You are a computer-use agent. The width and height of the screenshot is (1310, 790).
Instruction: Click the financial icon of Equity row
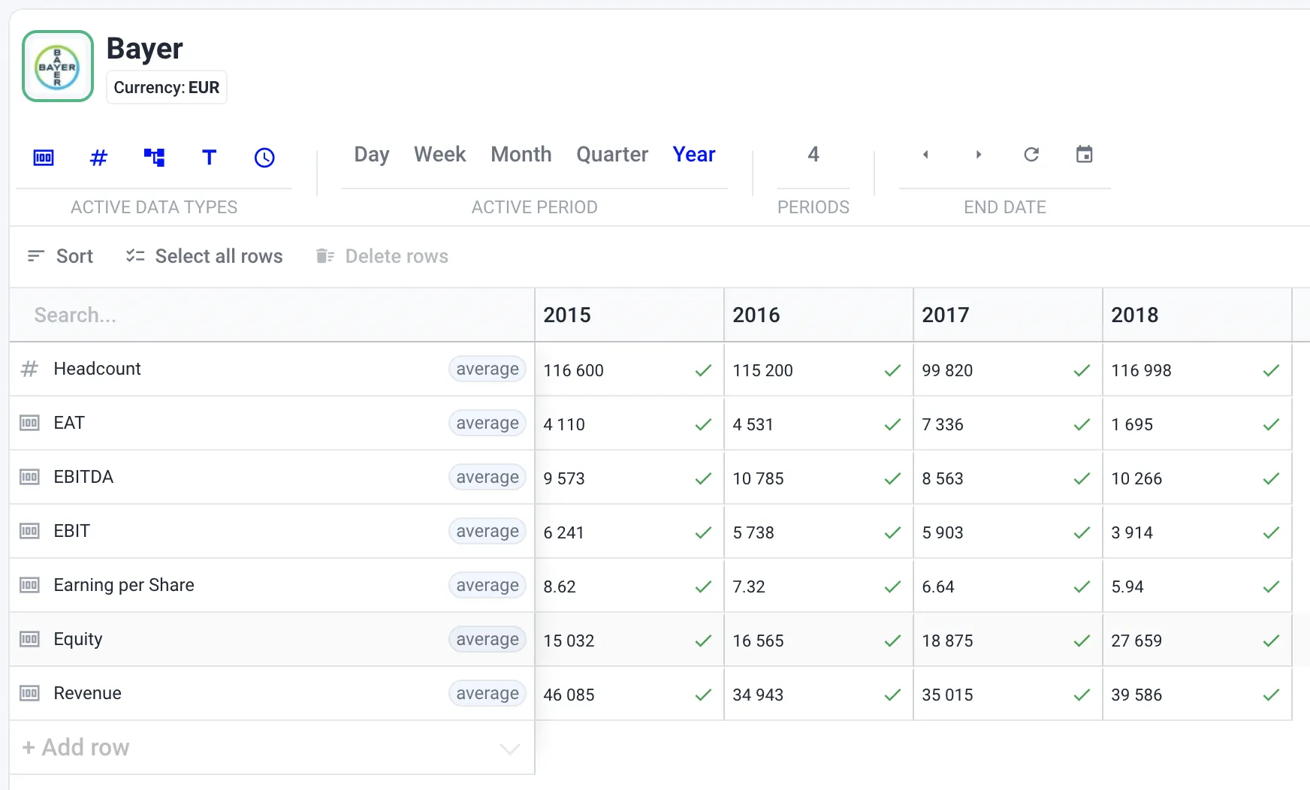click(x=29, y=639)
